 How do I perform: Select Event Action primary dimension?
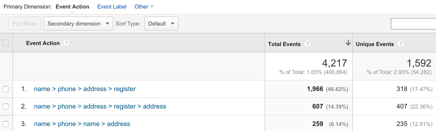[x=72, y=7]
